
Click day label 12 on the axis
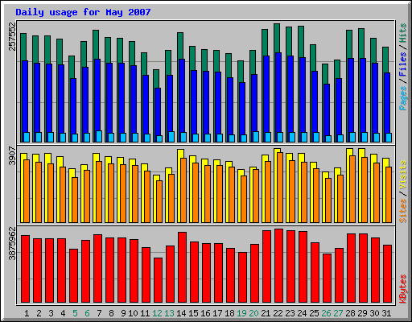pyautogui.click(x=157, y=313)
